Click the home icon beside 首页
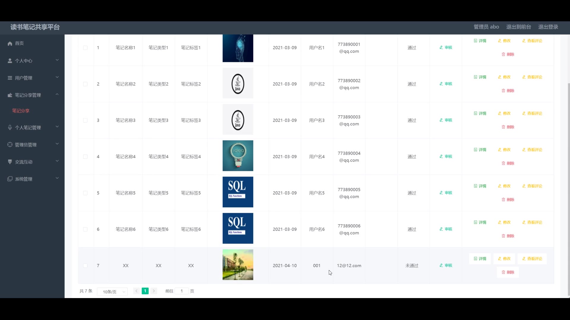 click(x=10, y=44)
